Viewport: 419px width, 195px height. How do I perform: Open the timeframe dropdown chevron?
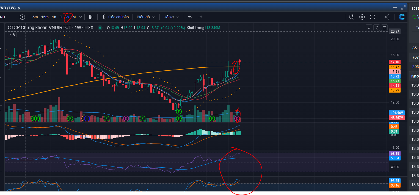81,17
